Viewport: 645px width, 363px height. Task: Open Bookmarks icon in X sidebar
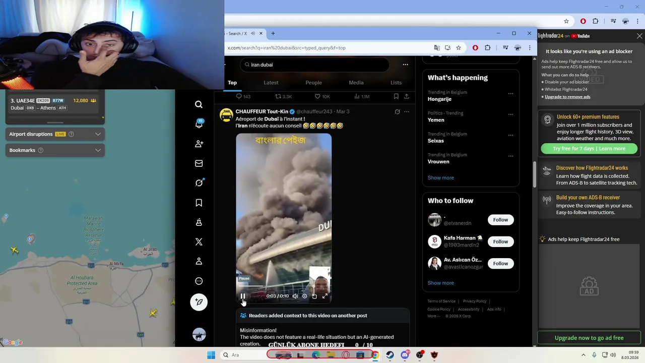point(199,203)
